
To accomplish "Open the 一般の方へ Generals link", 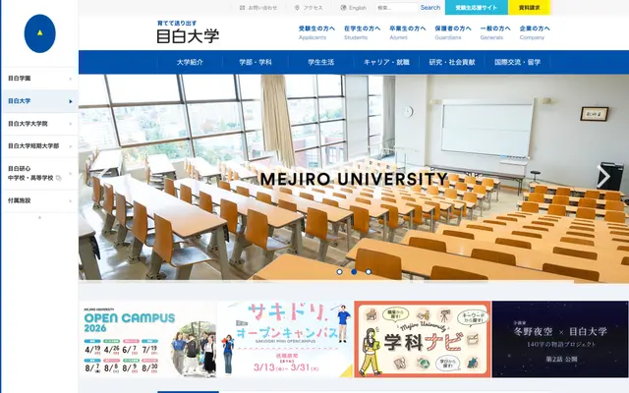I will [495, 32].
